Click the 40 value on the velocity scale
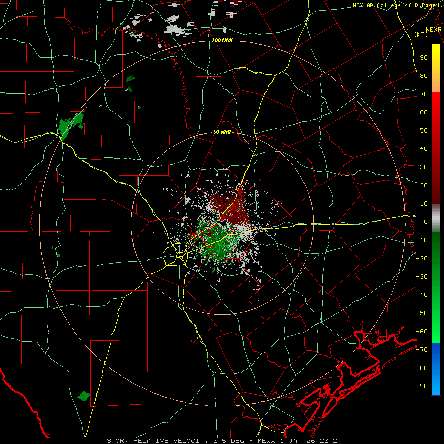Viewport: 444px width, 444px height. click(424, 148)
